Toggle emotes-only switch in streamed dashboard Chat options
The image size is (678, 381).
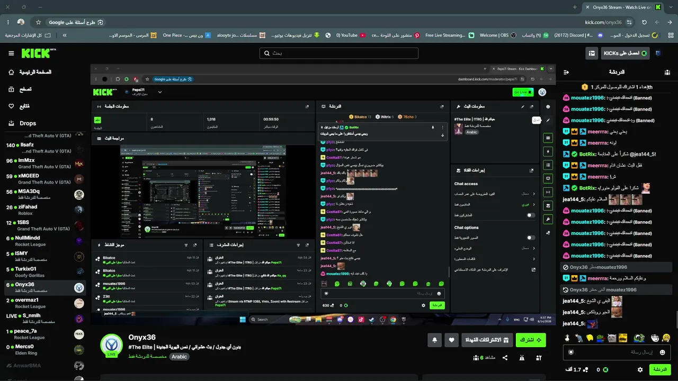[530, 238]
